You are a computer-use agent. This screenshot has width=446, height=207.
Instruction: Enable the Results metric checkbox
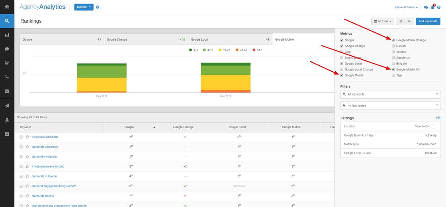point(393,46)
